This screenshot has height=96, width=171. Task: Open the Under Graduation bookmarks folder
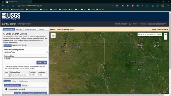coord(17,10)
